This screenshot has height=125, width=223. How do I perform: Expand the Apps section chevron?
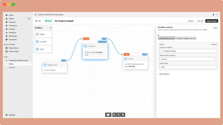point(30,57)
